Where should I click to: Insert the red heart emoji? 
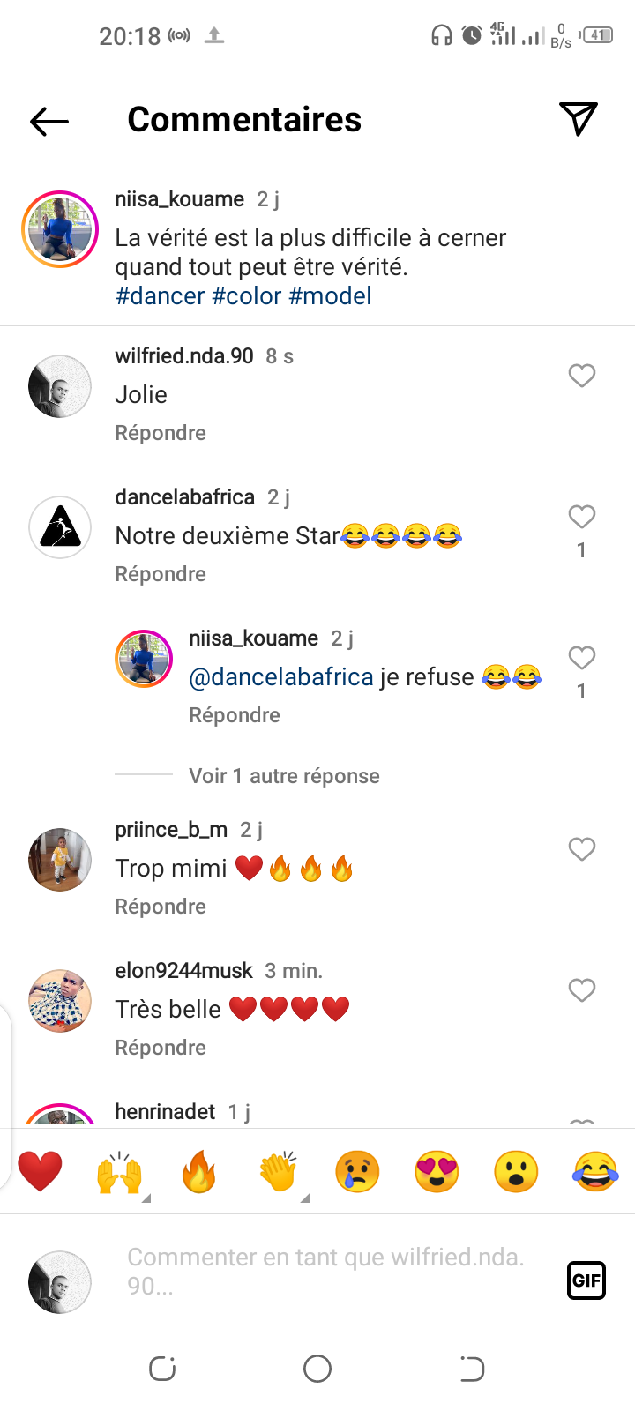tap(40, 1172)
